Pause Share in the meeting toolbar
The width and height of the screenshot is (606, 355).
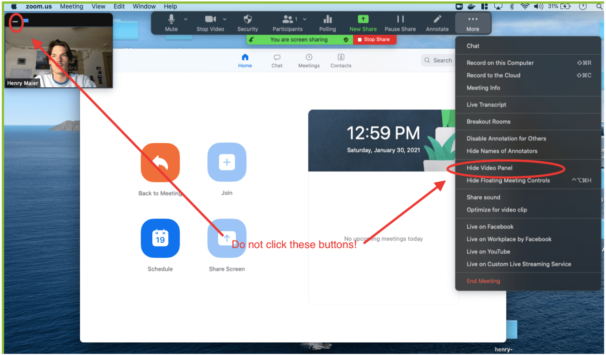click(400, 23)
